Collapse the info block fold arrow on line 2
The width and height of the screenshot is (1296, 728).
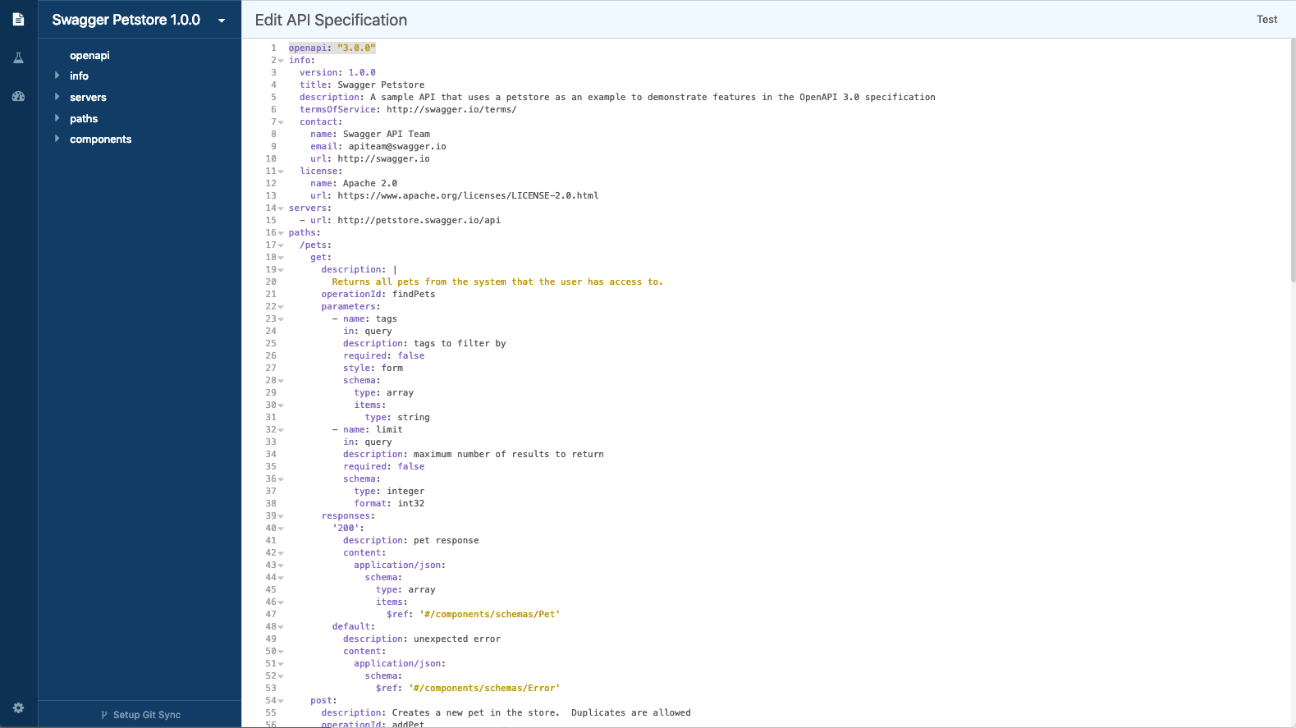[281, 61]
